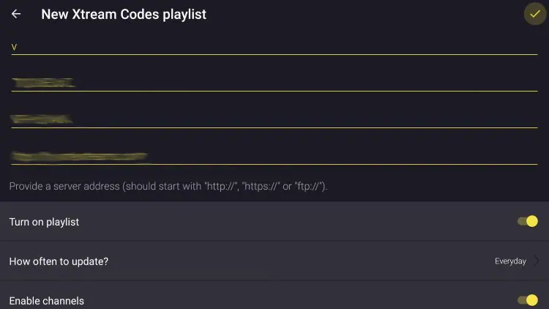Go back using the arrow icon
The height and width of the screenshot is (309, 549).
tap(16, 14)
